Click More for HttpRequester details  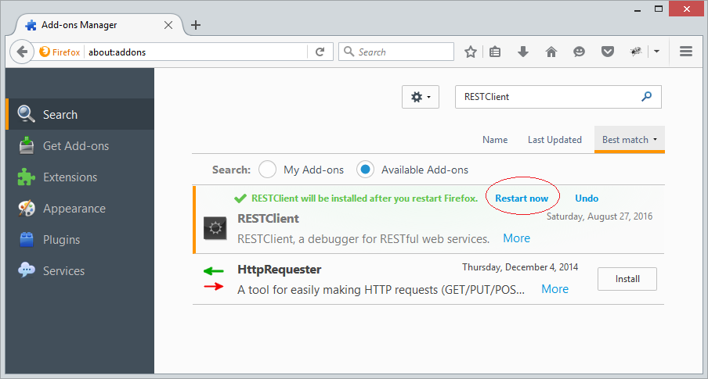555,289
